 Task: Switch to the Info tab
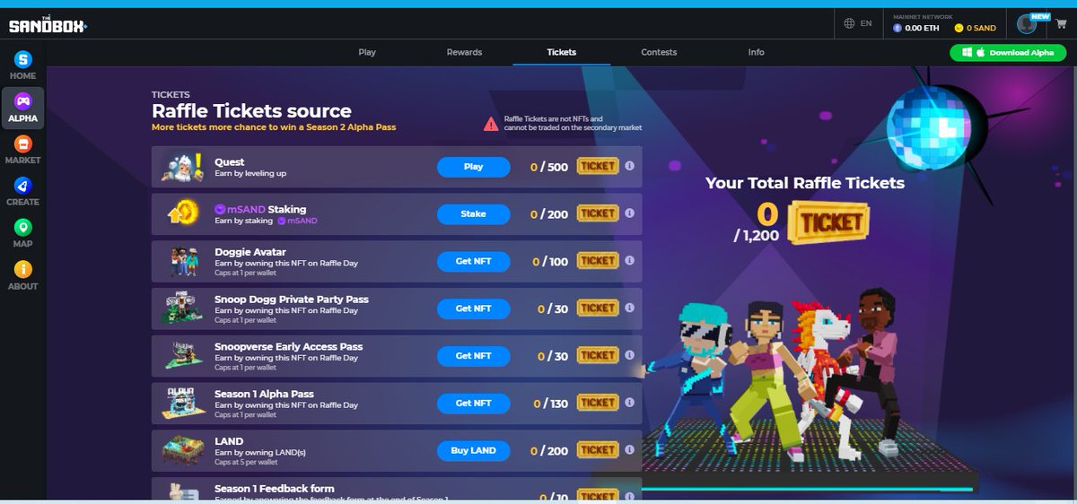point(757,52)
